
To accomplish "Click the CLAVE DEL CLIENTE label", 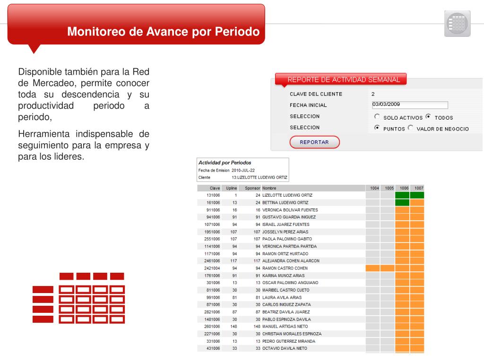I will (316, 94).
